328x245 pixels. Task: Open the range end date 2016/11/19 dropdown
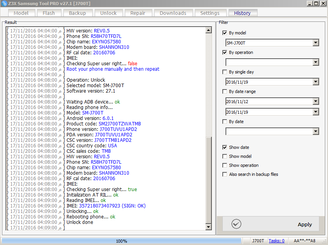coord(315,112)
